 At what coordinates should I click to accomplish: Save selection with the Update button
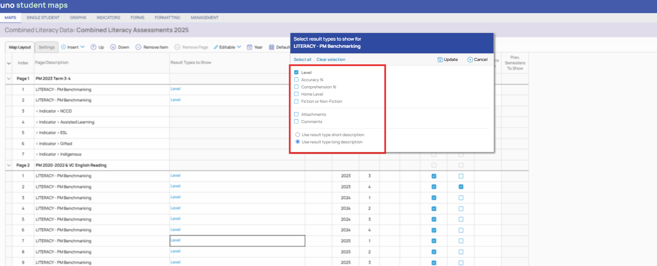(448, 60)
